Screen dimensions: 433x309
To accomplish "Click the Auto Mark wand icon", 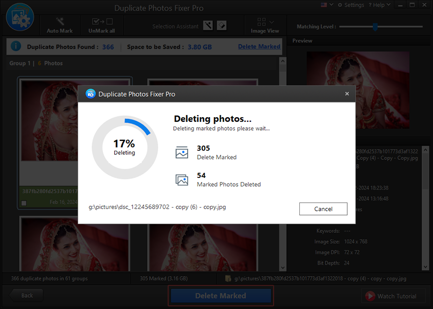I will pyautogui.click(x=60, y=21).
